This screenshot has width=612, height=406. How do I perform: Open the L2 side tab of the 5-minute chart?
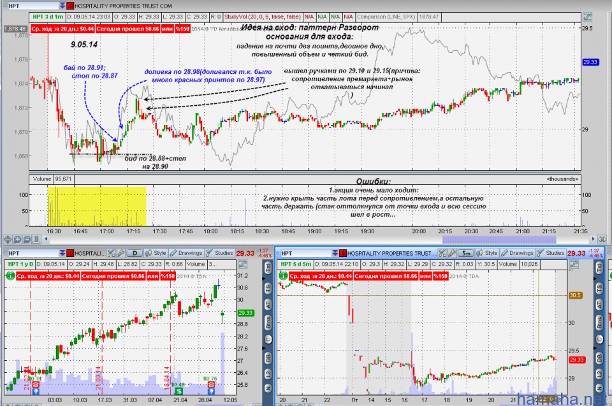(x=599, y=374)
